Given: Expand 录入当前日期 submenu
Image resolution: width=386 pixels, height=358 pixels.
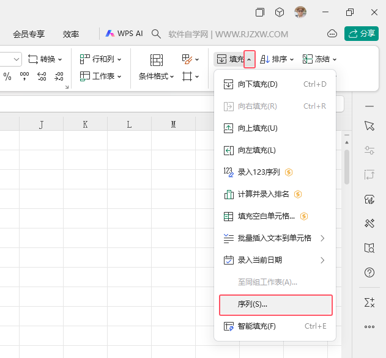Looking at the screenshot, I should click(275, 260).
